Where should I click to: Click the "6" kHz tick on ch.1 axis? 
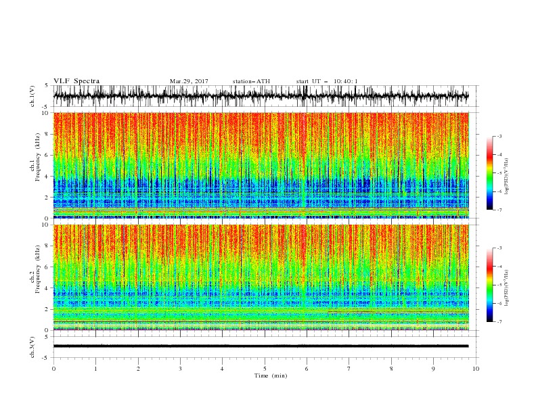47,156
